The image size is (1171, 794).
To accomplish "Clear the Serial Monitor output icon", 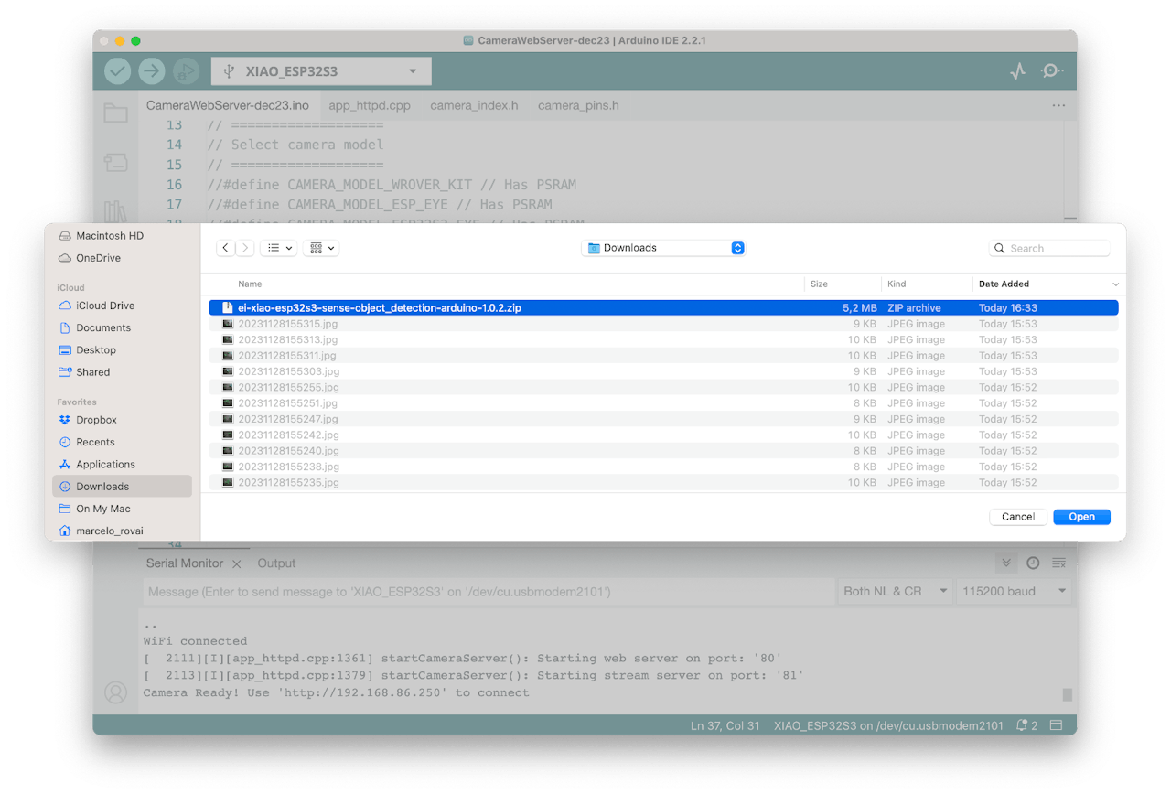I will pos(1058,563).
